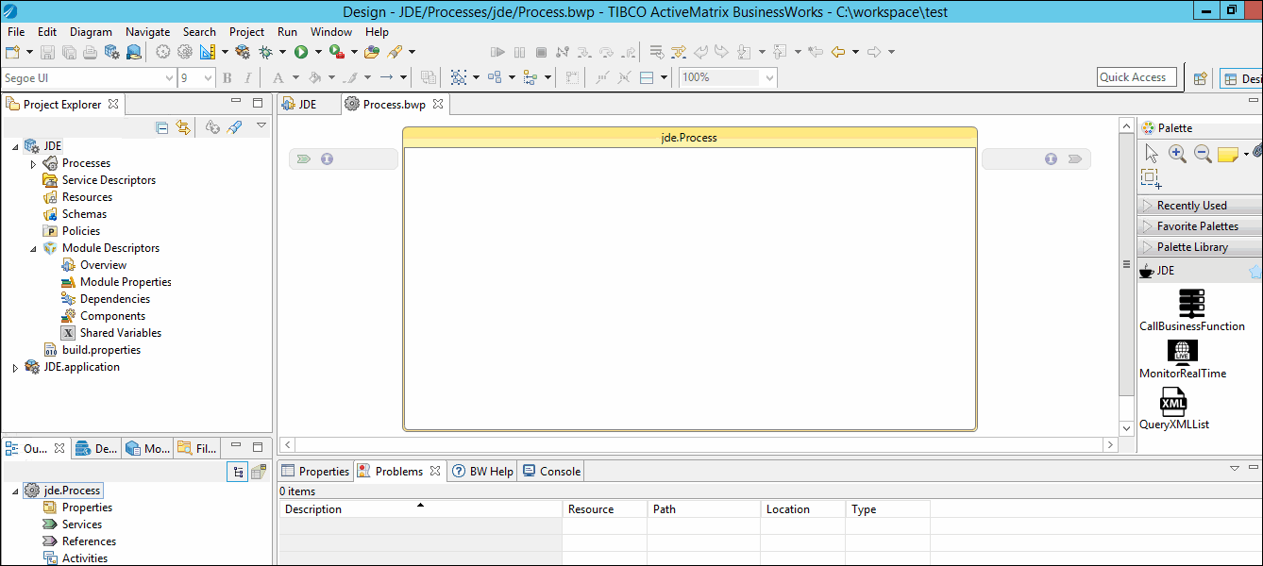Toggle the tree view mode in Outline
1263x566 pixels.
pyautogui.click(x=237, y=472)
